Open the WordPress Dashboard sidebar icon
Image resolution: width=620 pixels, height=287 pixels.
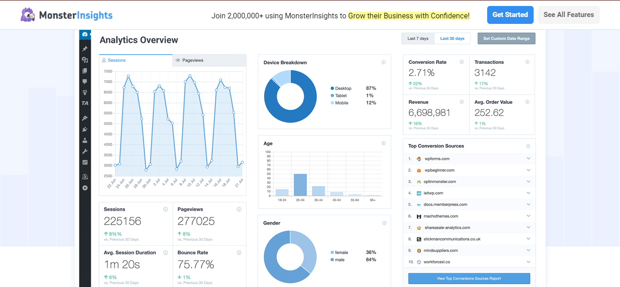[x=85, y=34]
